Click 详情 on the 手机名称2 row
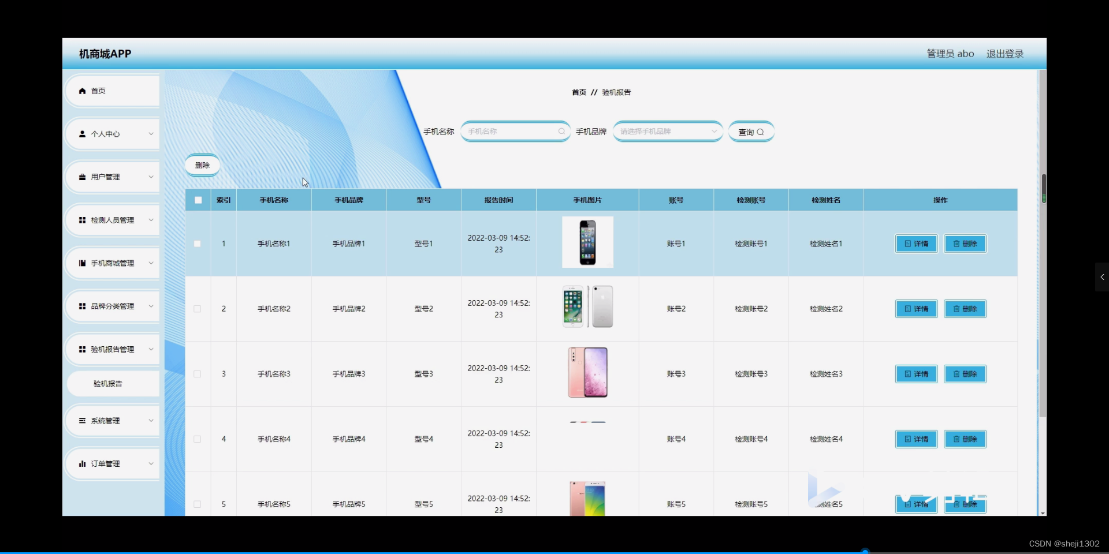The image size is (1109, 554). click(x=916, y=308)
